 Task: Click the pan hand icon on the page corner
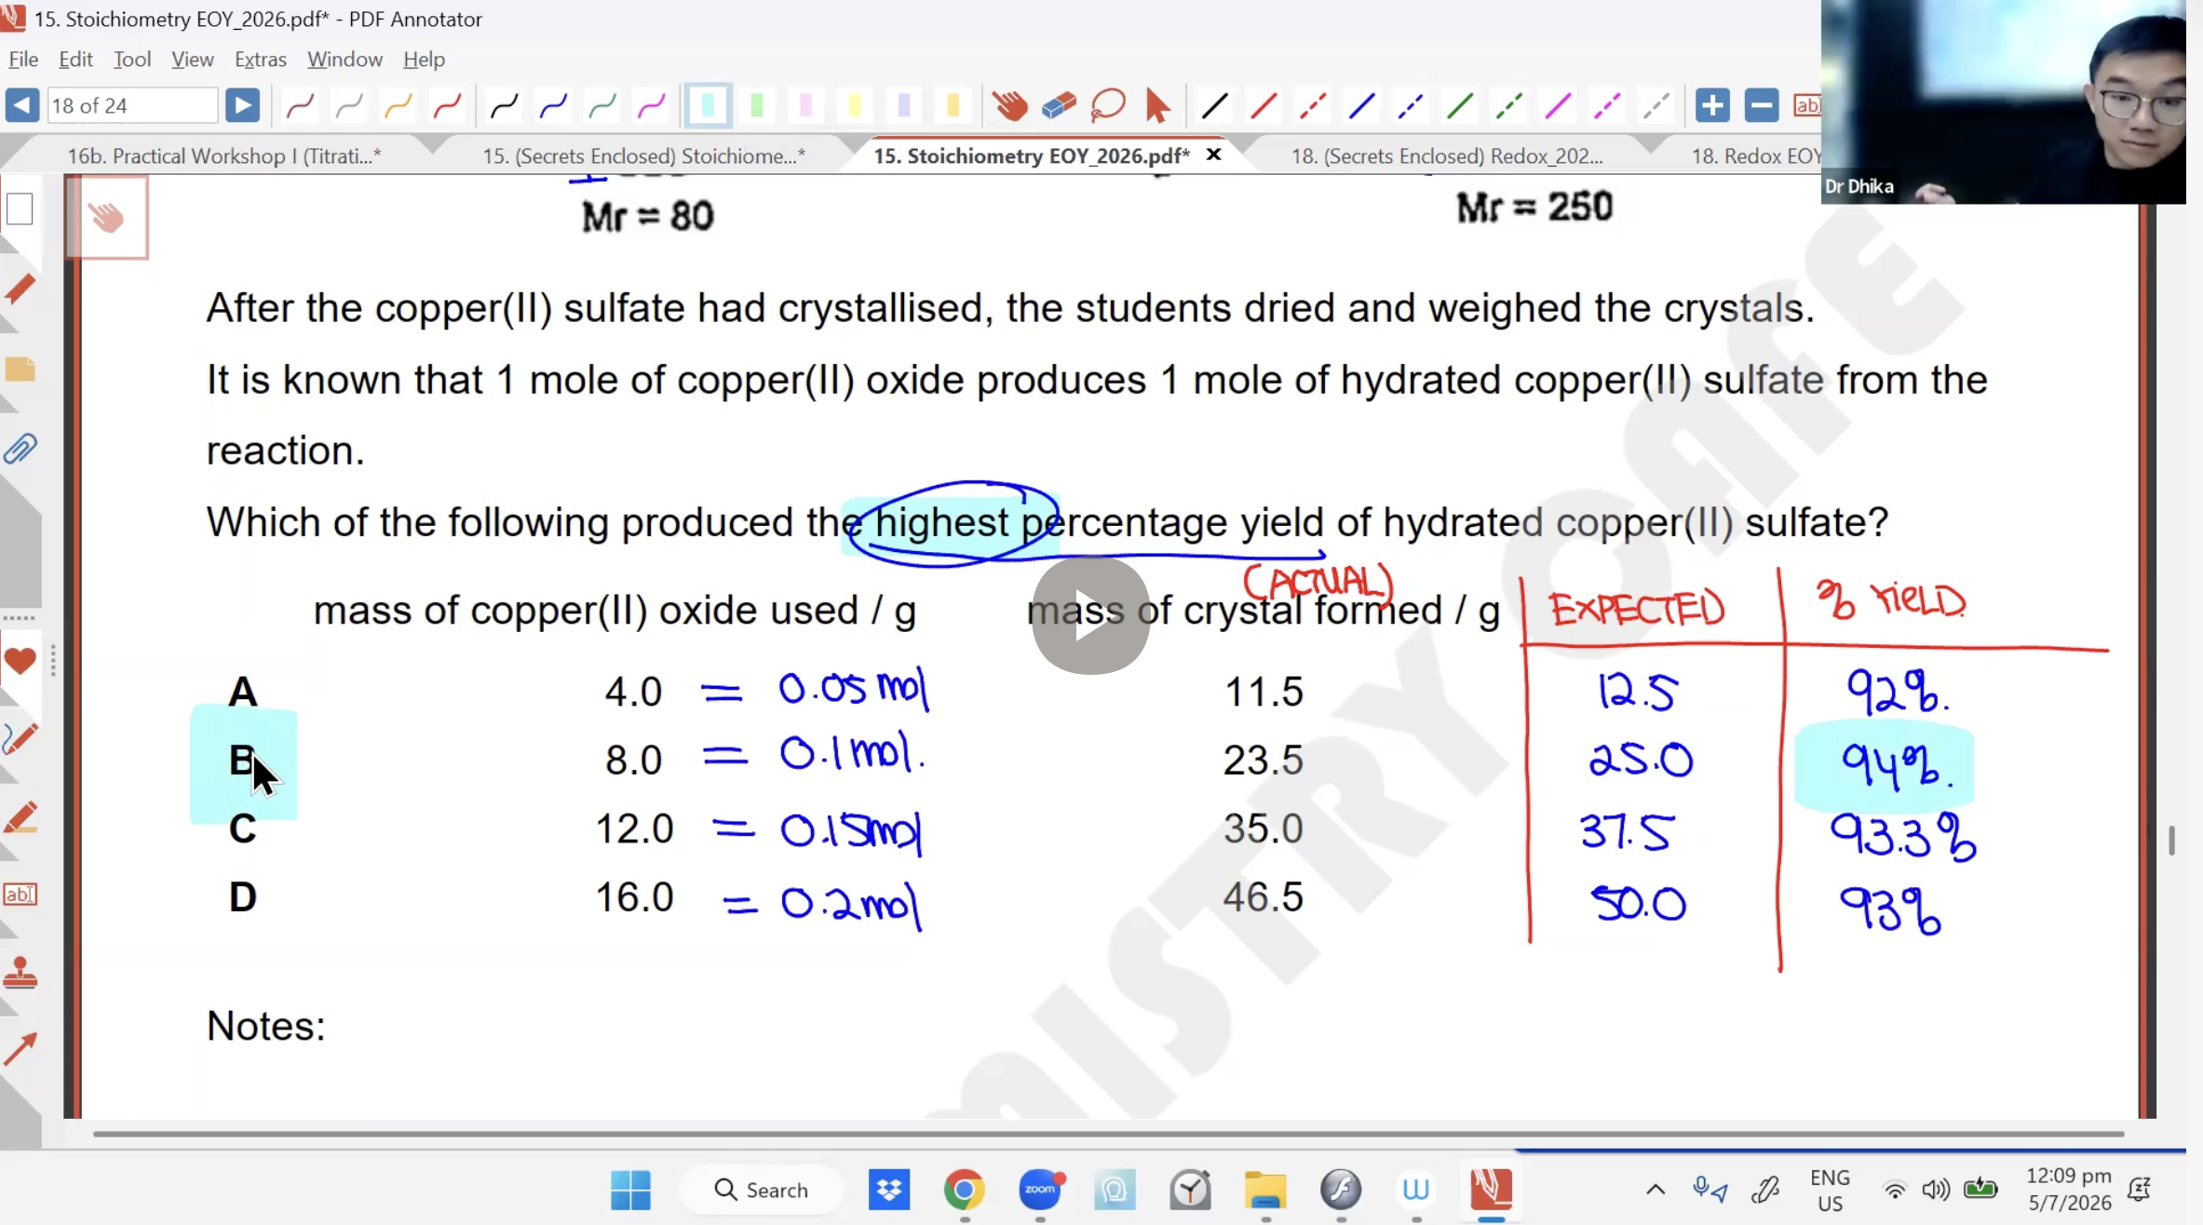[x=107, y=218]
